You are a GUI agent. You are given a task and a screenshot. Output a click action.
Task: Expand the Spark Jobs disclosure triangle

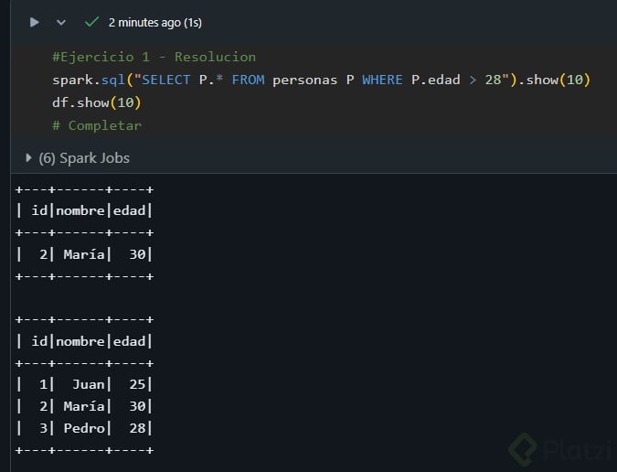pyautogui.click(x=29, y=158)
